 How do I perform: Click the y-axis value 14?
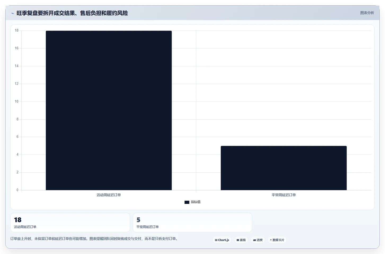[16, 66]
